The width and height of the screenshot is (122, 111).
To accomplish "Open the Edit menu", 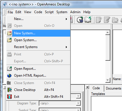I will (x=18, y=12).
